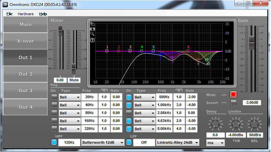Switch to the Out 4 tab
Viewport: 271px width, 152px height.
[x=25, y=107]
